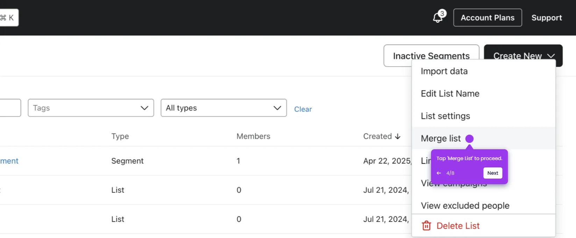This screenshot has width=576, height=238.
Task: Click the Create New chevron arrow
Action: [551, 56]
